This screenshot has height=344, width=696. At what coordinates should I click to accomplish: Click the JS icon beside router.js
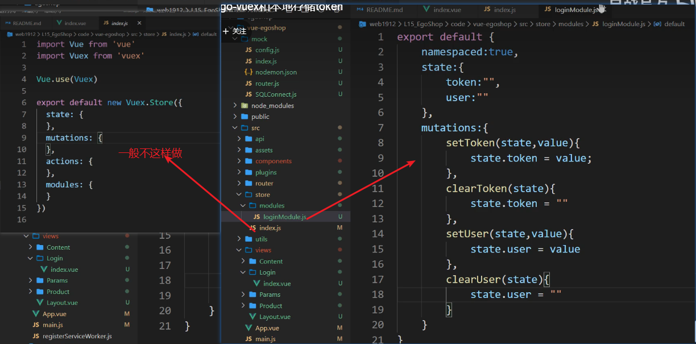tap(248, 84)
